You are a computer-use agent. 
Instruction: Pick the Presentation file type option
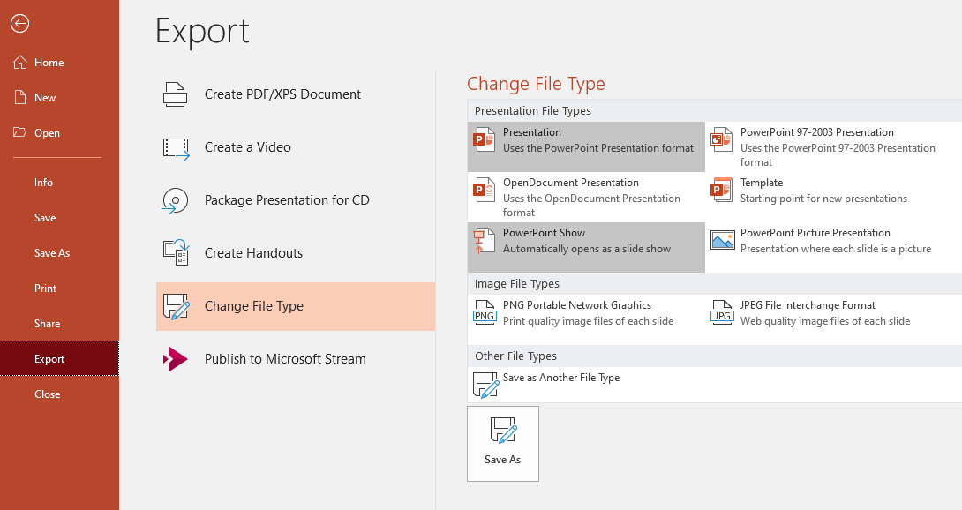(586, 140)
